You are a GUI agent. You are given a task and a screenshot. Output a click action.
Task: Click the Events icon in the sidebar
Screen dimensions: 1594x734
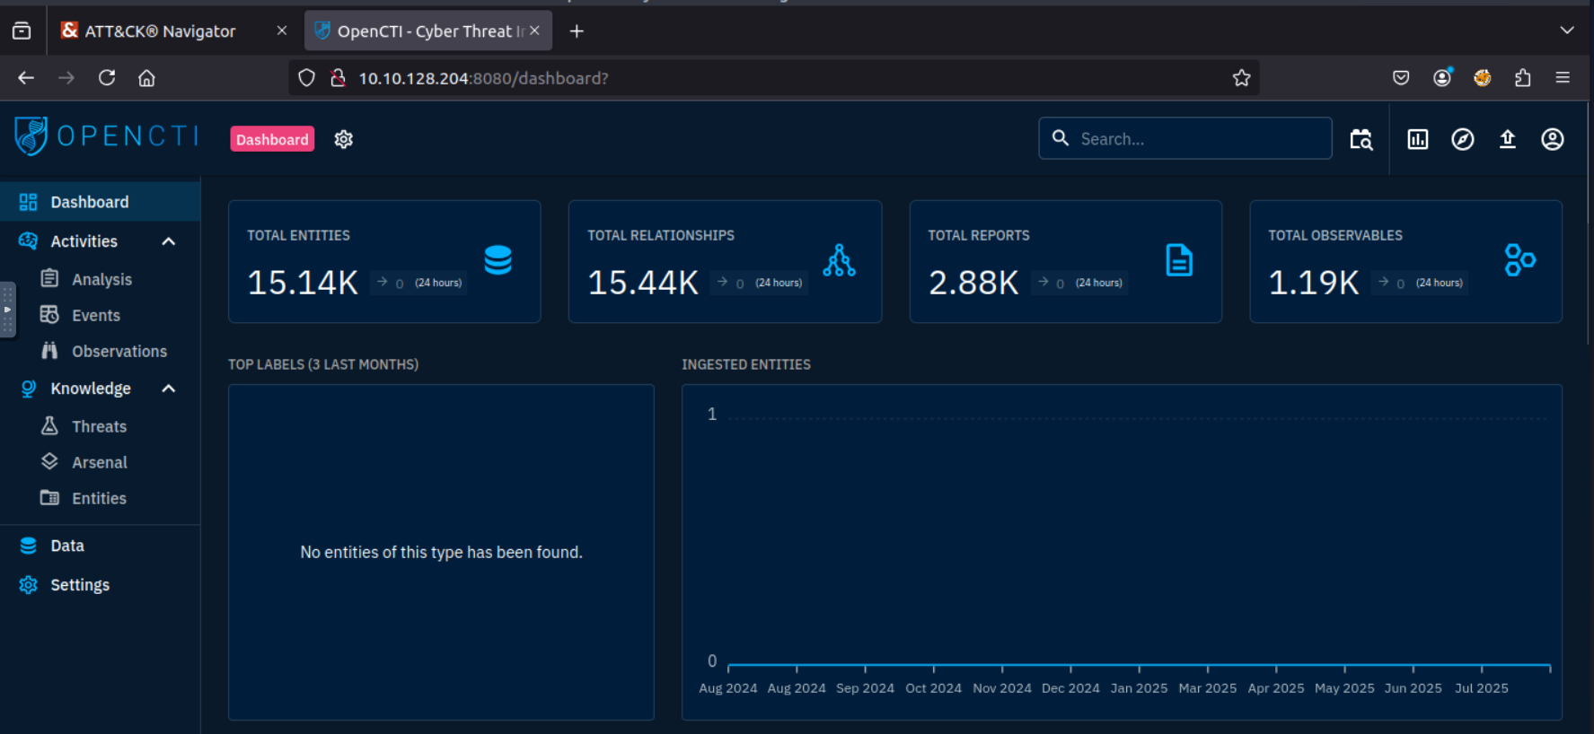[49, 315]
